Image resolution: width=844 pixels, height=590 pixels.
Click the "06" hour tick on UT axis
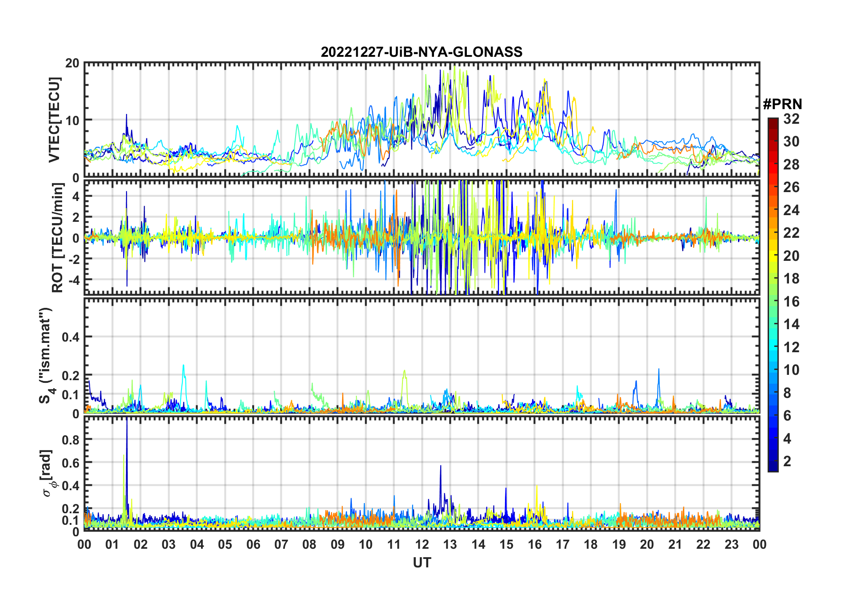click(253, 544)
